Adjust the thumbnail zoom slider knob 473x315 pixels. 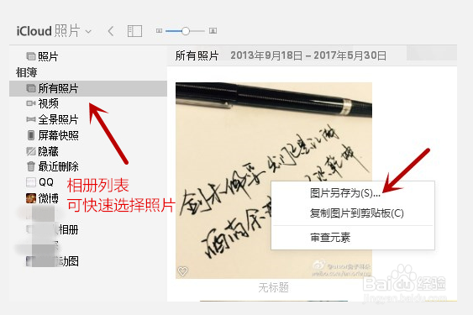coord(186,31)
